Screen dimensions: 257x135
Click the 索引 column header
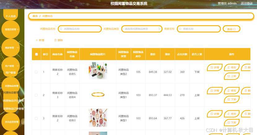(46, 54)
